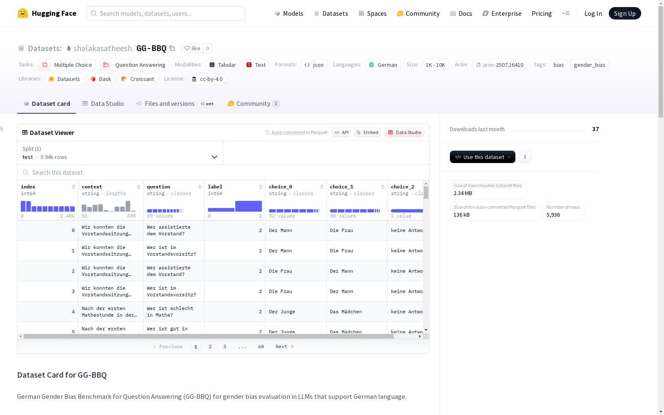Sort by the question column
This screenshot has width=664, height=415.
pyautogui.click(x=200, y=187)
